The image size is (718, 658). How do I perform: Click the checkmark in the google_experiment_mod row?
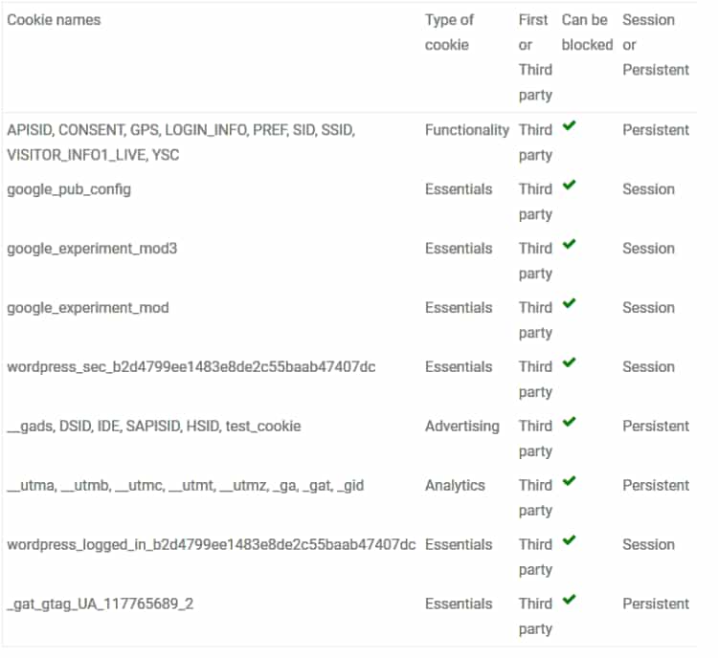569,303
